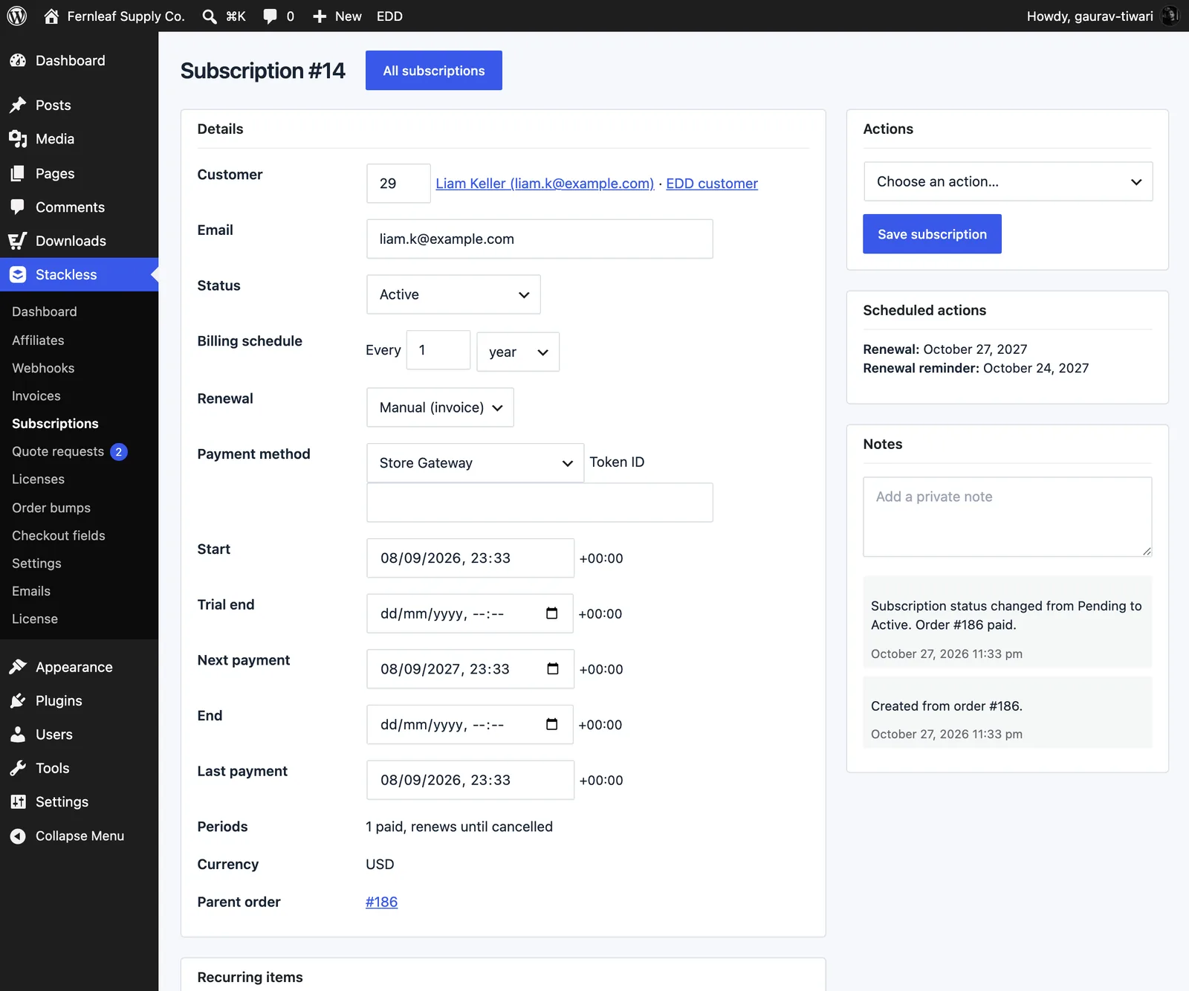Click Save subscription button

932,234
